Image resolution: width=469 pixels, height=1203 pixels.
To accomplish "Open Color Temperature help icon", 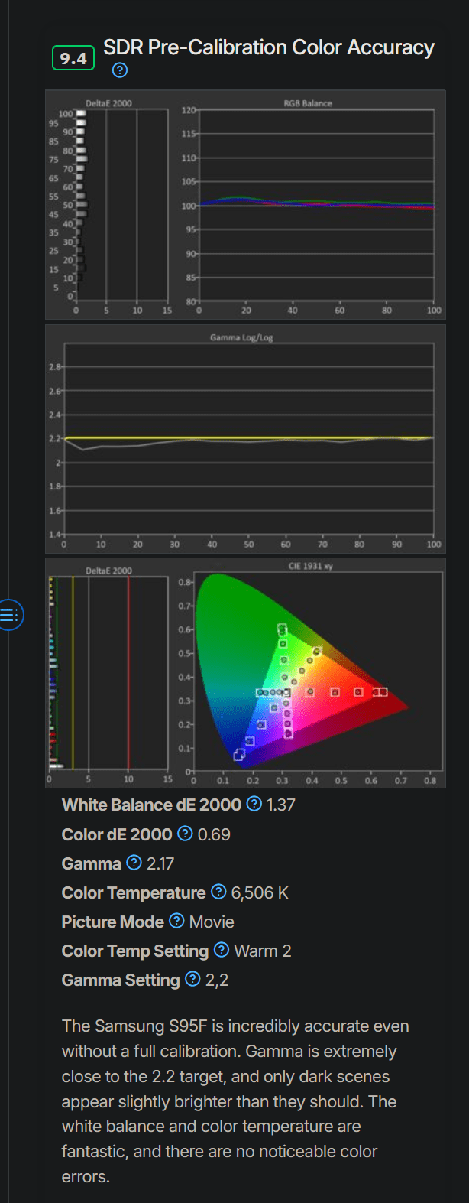I will click(218, 892).
